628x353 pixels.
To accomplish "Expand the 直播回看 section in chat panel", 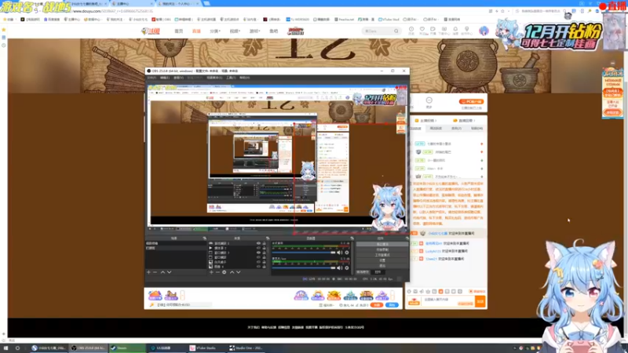I will click(x=464, y=121).
